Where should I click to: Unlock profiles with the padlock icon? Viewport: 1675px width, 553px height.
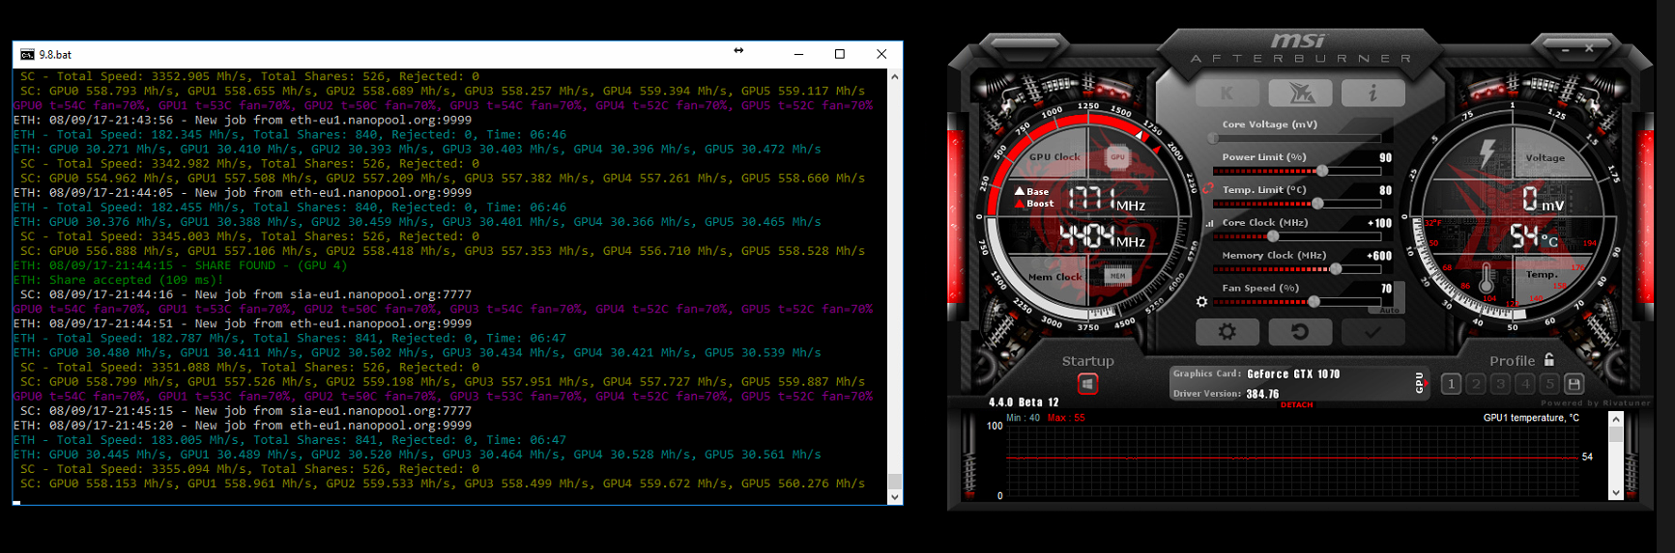coord(1549,360)
